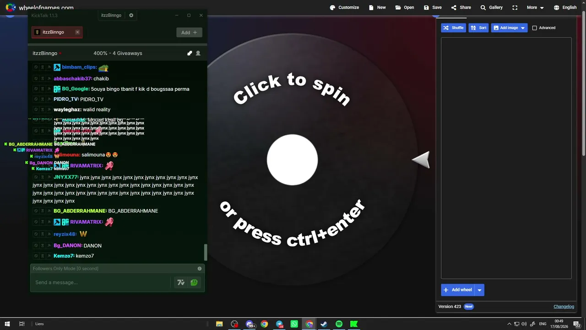586x330 pixels.
Task: Click Followers Only Mode info icon
Action: click(200, 269)
